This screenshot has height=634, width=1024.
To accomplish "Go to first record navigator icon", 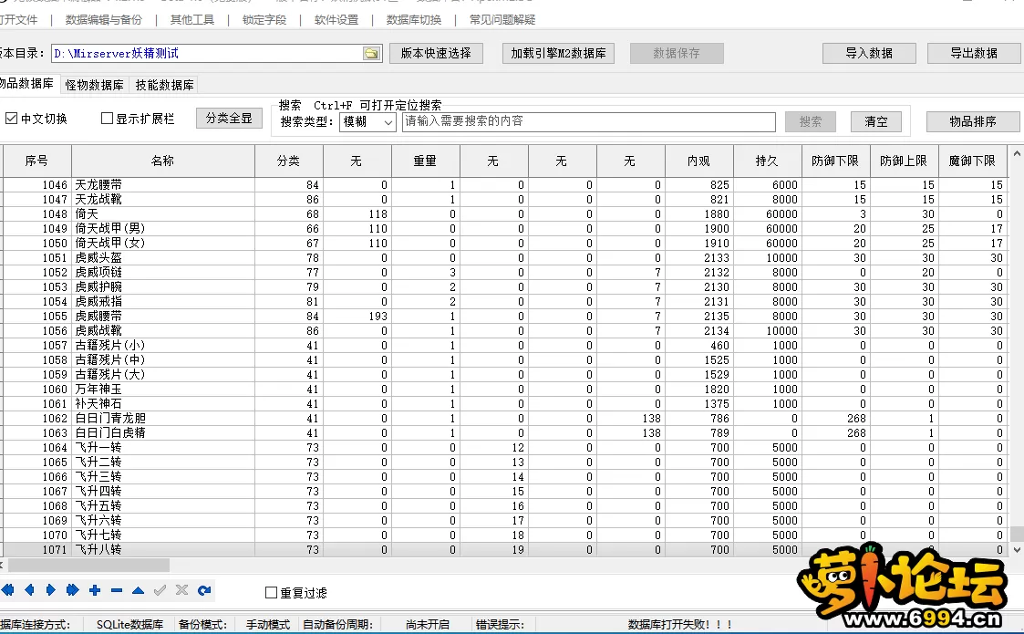I will [7, 590].
